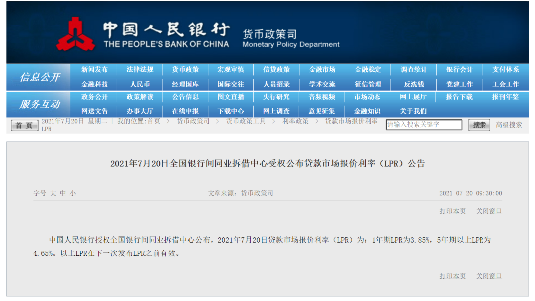This screenshot has width=535, height=301.
Task: Open 金融知识 menu entry
Action: 367,111
